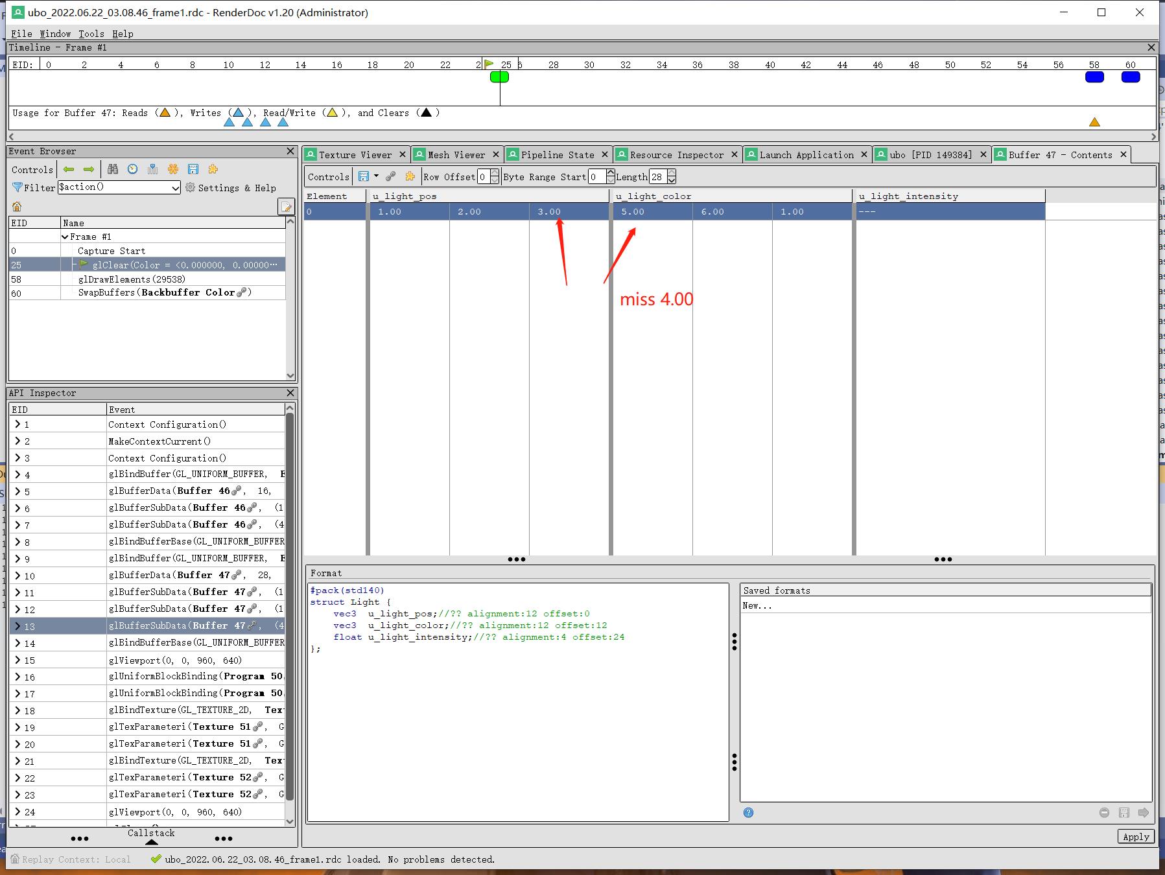Switch to the Texture Viewer tab
1165x875 pixels.
click(x=355, y=154)
